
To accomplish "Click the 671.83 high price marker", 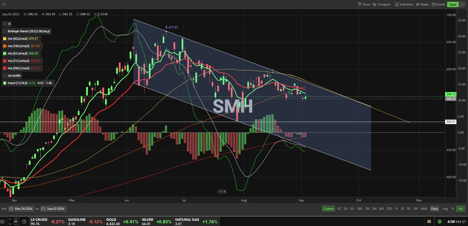I will coord(172,27).
